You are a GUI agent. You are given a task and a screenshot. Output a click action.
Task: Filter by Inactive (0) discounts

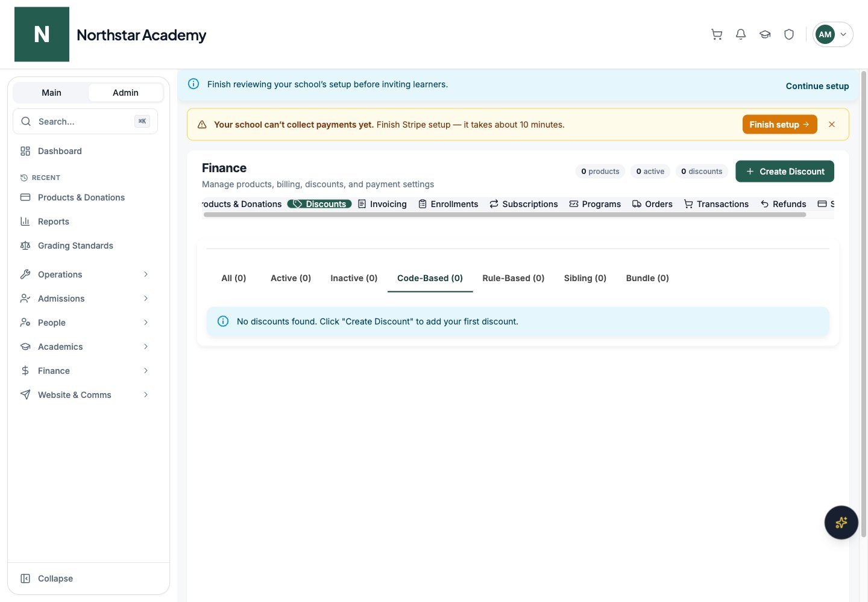point(354,278)
